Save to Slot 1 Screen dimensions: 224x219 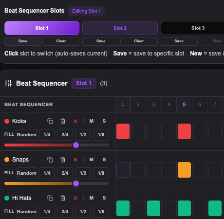coord(23,41)
